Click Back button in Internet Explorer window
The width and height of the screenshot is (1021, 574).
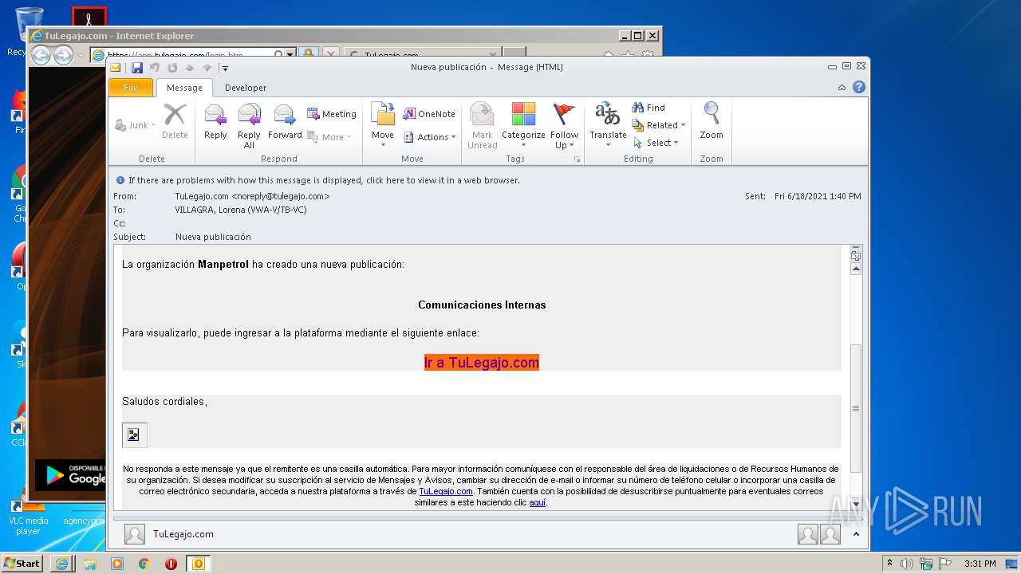(41, 55)
